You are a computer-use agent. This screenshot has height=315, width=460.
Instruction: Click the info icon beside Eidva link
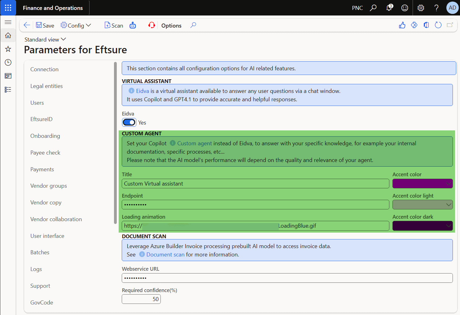pos(131,91)
